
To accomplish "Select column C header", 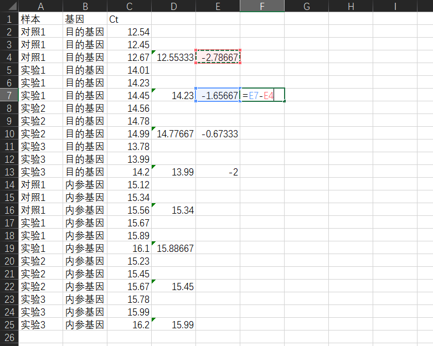I will [129, 6].
